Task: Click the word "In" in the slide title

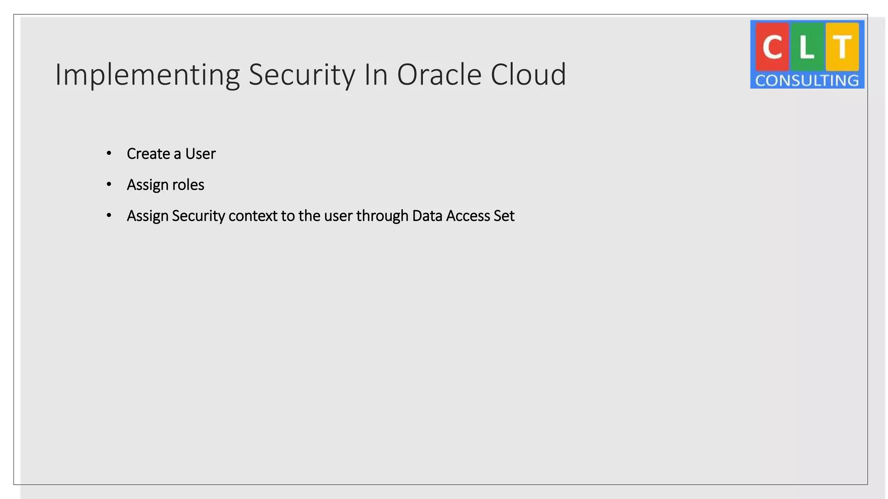Action: tap(376, 75)
